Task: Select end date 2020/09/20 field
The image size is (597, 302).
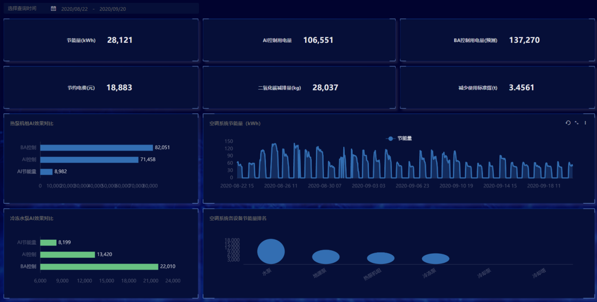Action: pos(113,9)
